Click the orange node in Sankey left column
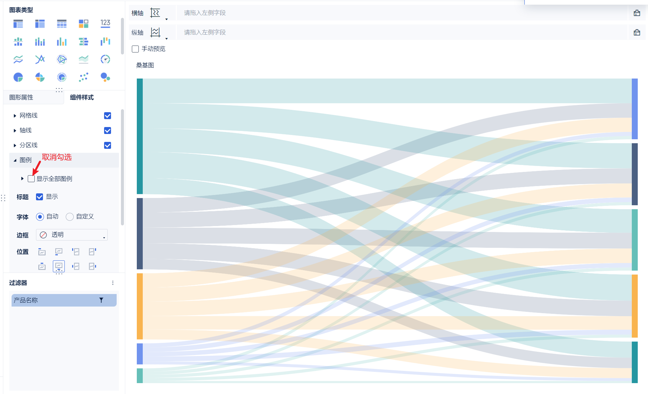Screen dimensions: 648x394 point(140,306)
